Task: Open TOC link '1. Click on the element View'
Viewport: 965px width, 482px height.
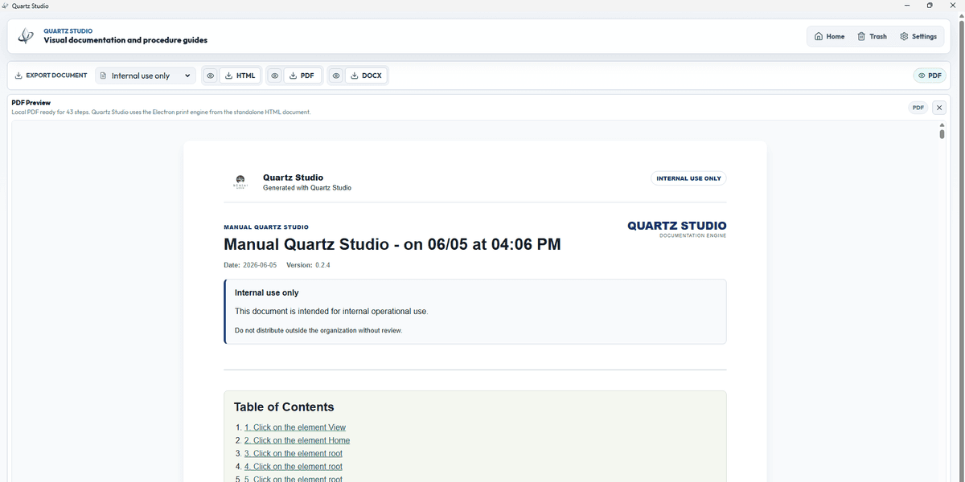Action: [x=295, y=427]
